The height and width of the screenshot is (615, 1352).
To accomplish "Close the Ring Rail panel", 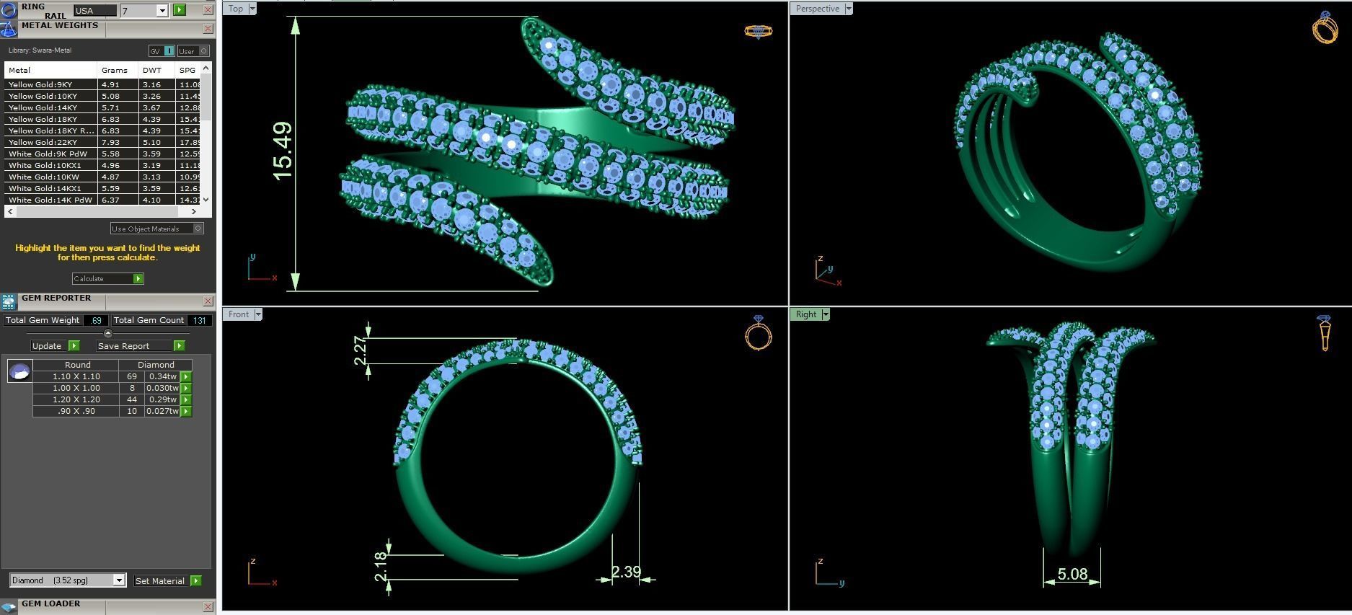I will click(208, 10).
